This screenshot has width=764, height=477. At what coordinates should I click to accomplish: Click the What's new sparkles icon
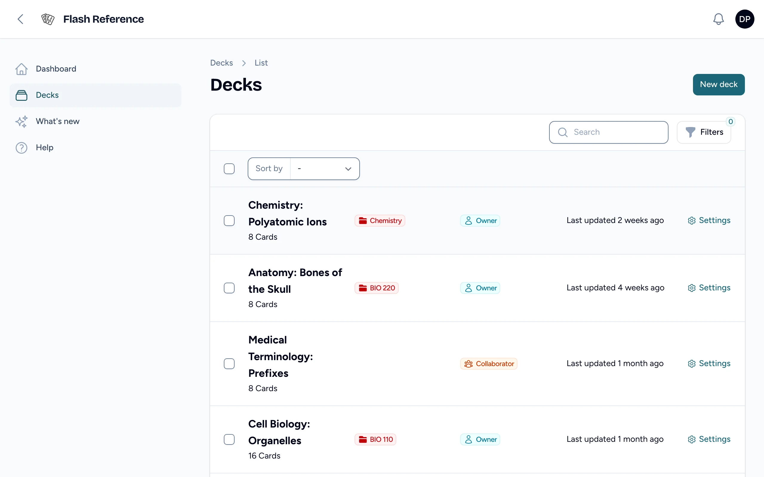(x=21, y=121)
